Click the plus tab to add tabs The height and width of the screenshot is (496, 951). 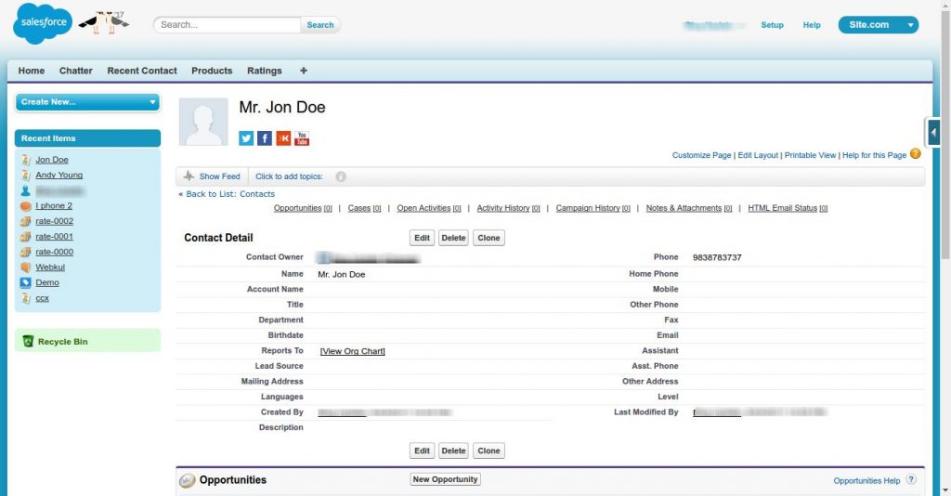click(x=304, y=71)
